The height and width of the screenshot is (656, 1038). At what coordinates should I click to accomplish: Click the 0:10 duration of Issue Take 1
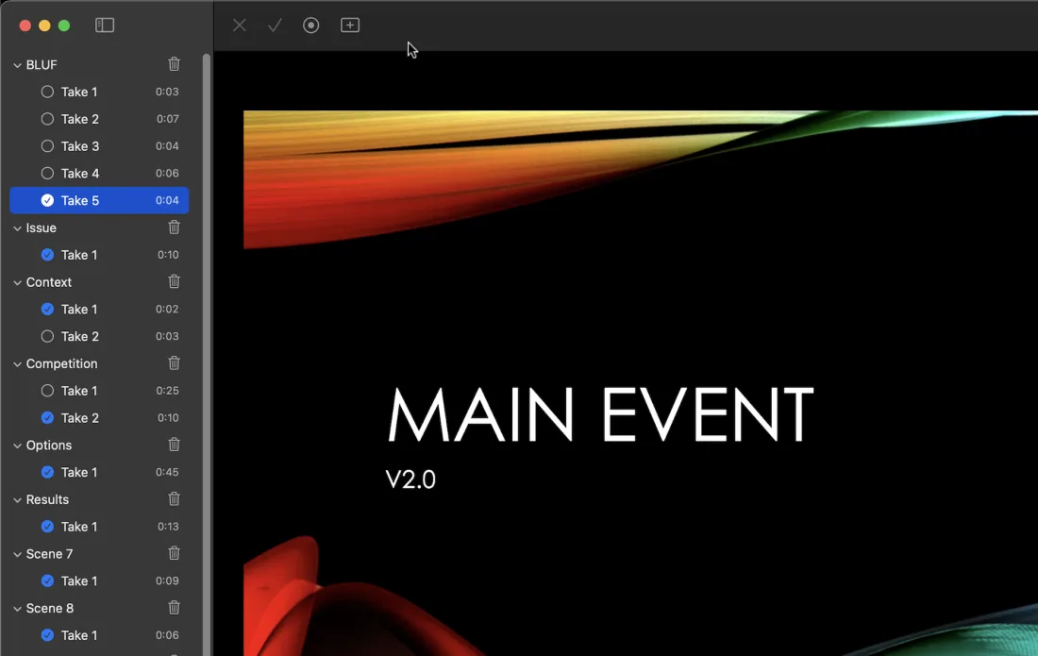(168, 255)
